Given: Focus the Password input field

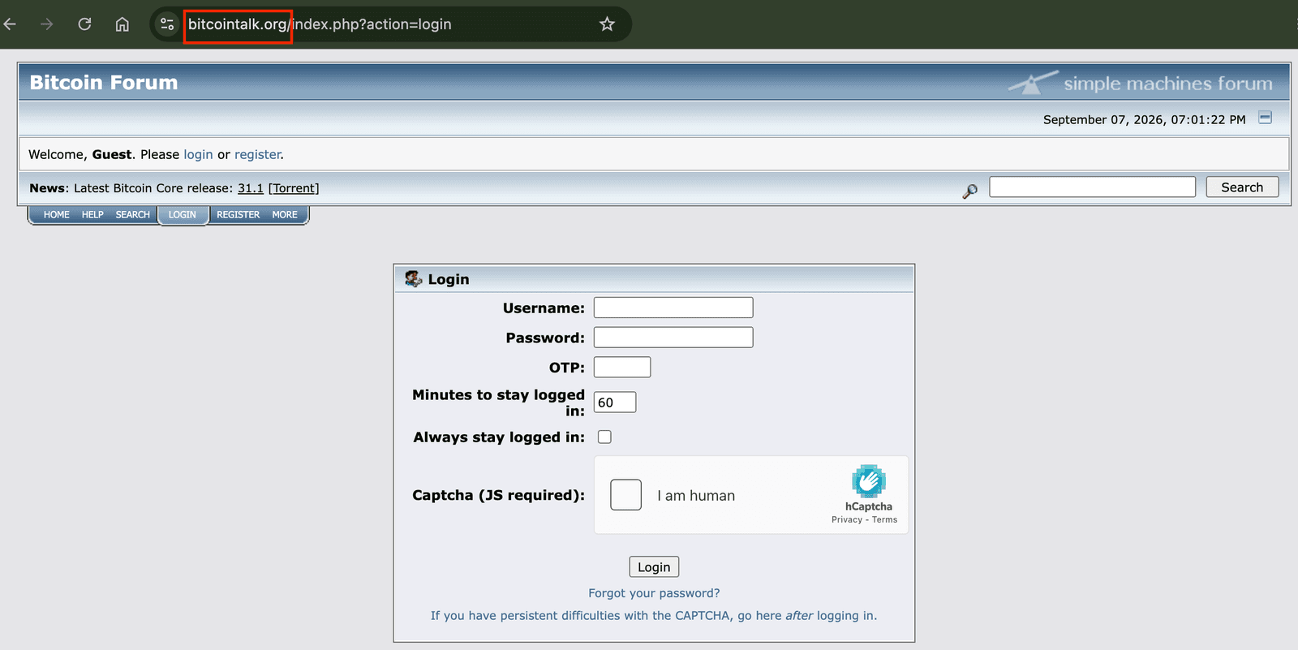Looking at the screenshot, I should click(673, 337).
